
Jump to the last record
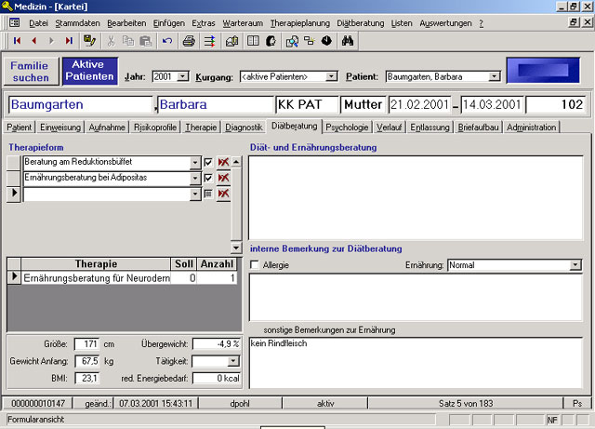(69, 41)
